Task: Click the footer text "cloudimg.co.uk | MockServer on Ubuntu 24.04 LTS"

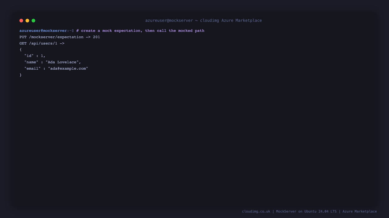Action: pyautogui.click(x=289, y=211)
